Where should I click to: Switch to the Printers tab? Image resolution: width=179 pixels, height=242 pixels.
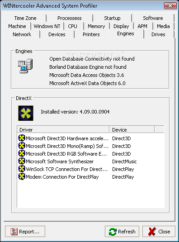coord(91,34)
